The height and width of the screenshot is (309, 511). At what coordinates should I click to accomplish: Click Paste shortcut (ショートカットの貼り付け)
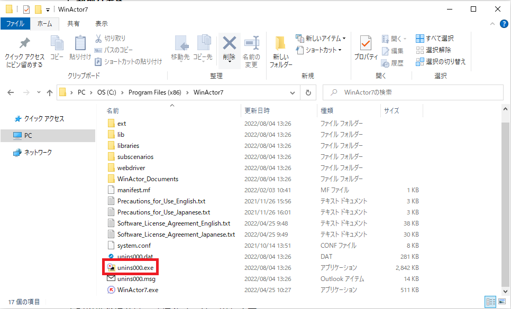pyautogui.click(x=129, y=62)
